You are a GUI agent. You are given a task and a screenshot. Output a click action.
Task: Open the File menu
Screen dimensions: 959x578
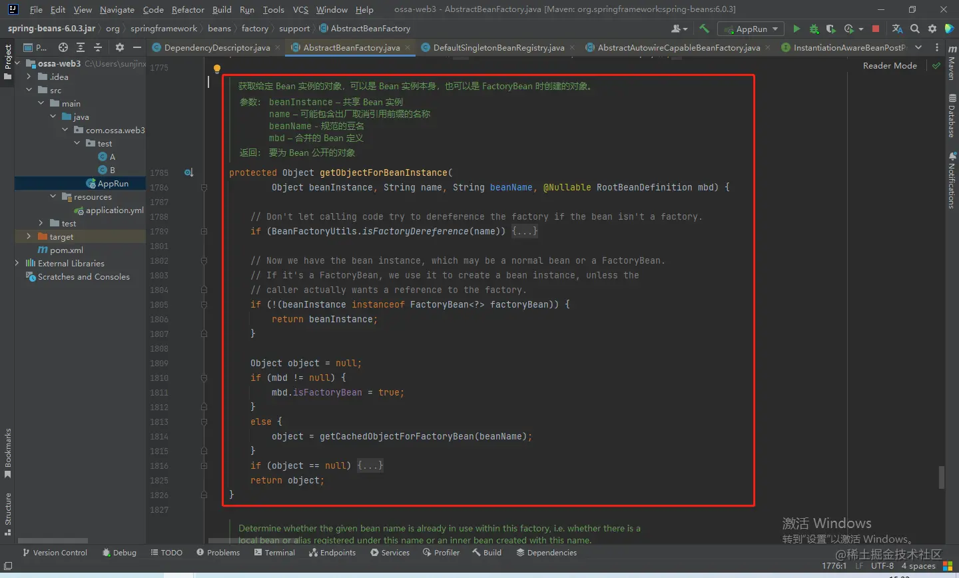coord(36,9)
